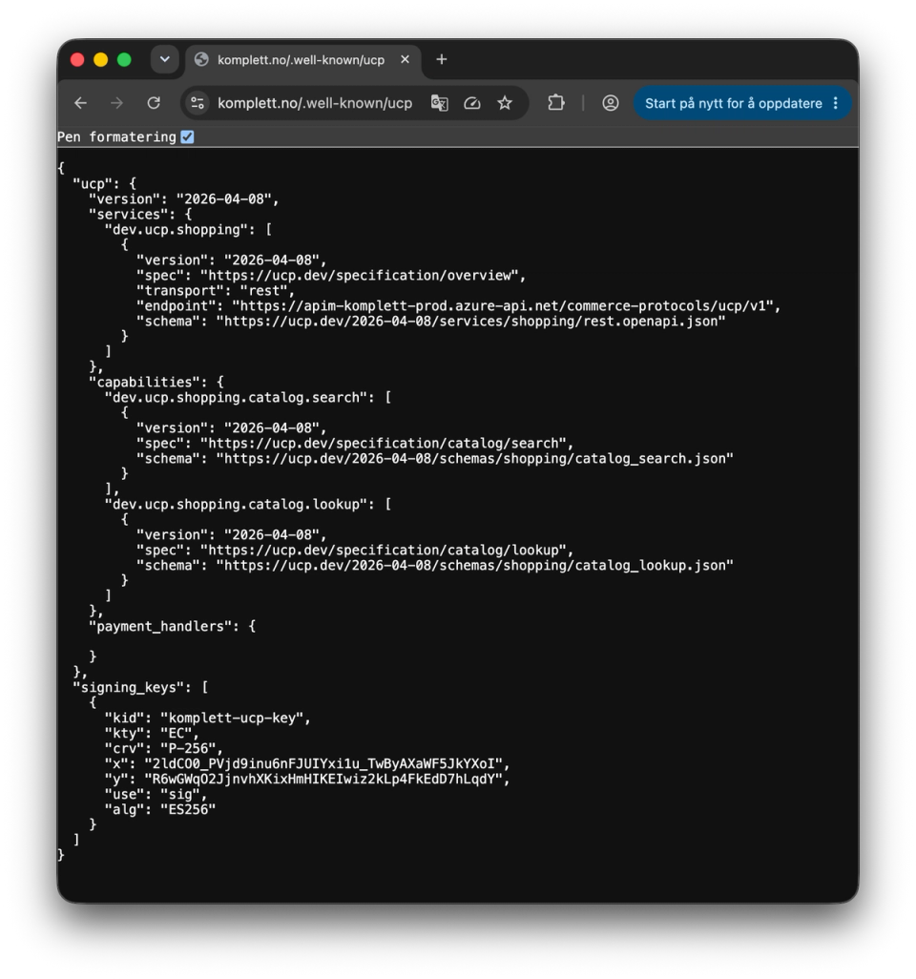Close the komplett.no/.well-known/ucp tab
This screenshot has width=916, height=979.
(x=406, y=59)
